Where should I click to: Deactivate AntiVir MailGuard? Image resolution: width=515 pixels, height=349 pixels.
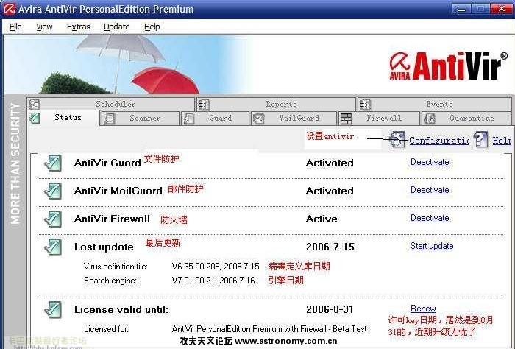click(x=430, y=190)
